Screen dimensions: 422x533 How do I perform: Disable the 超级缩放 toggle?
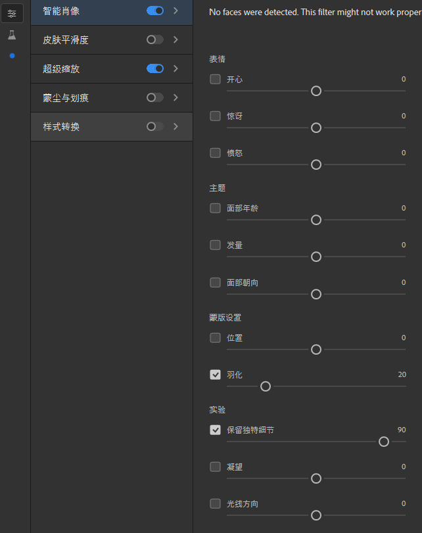[155, 68]
